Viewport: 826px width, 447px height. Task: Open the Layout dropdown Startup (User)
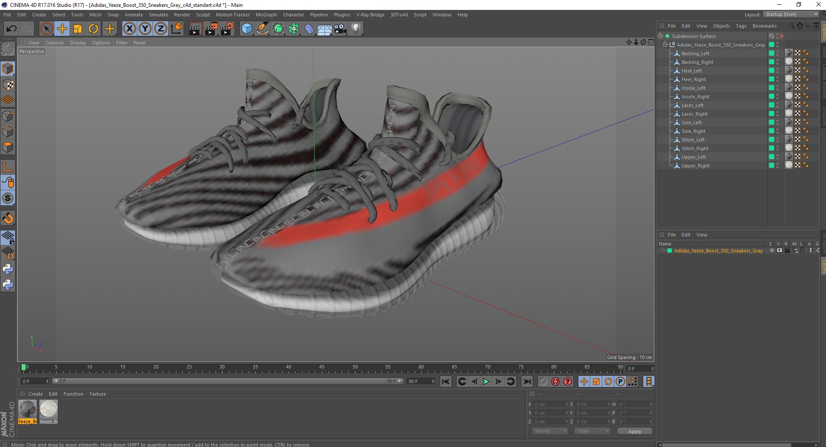(791, 14)
